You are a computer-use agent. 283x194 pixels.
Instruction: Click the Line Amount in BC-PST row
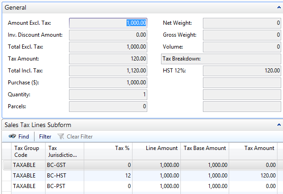[x=156, y=186]
